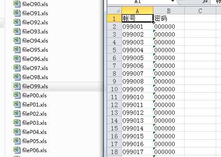
Task: Click the Excel icon of fileO96.xls
Action: 17,59
